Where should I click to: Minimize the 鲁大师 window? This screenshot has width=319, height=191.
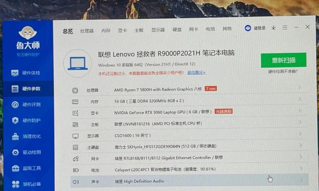pyautogui.click(x=296, y=27)
